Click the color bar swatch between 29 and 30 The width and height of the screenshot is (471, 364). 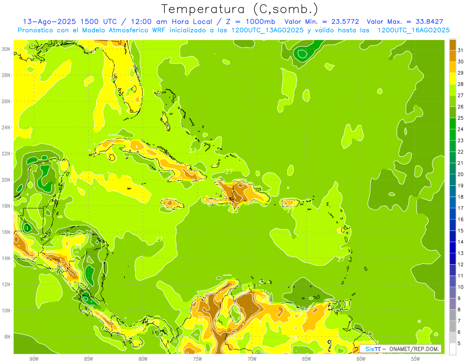pos(453,67)
